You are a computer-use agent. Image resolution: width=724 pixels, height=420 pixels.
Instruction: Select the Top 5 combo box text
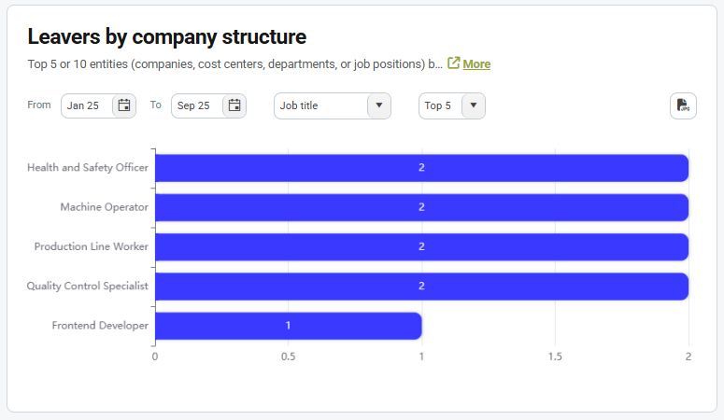pos(439,105)
